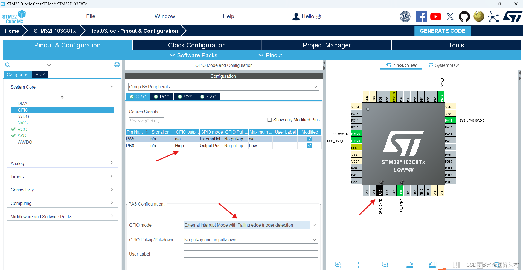Image resolution: width=523 pixels, height=270 pixels.
Task: Open the X (Twitter) icon link
Action: click(450, 17)
